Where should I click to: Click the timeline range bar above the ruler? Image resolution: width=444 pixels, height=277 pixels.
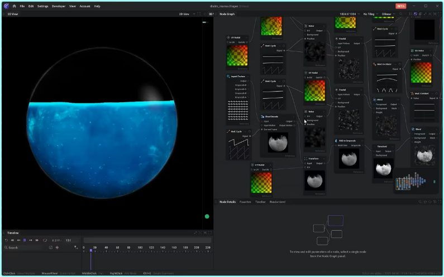147,240
